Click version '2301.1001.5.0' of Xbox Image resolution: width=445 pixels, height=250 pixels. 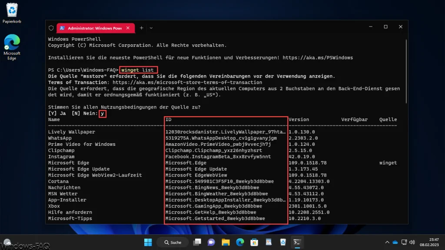pyautogui.click(x=308, y=206)
